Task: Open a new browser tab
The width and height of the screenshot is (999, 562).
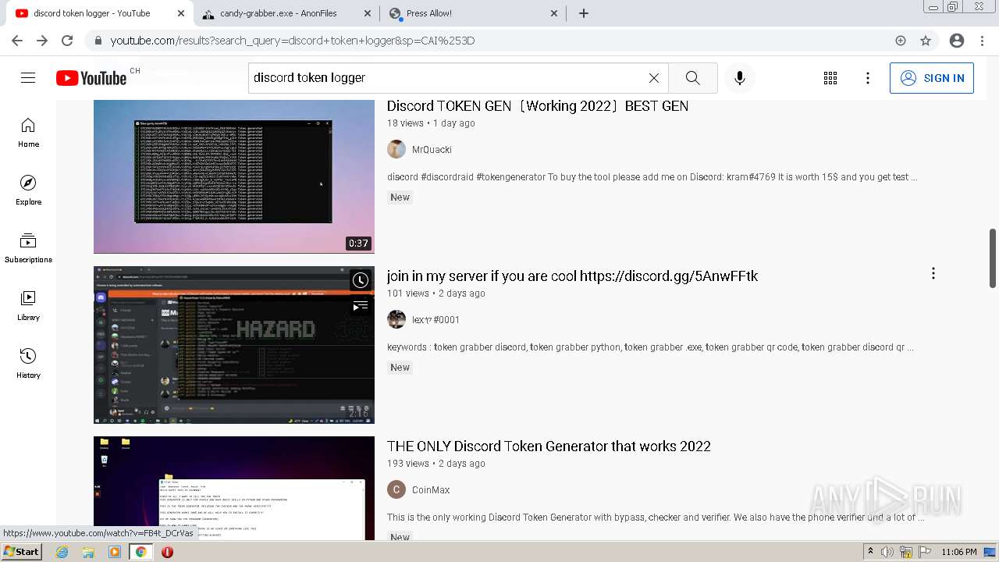Action: pos(584,13)
